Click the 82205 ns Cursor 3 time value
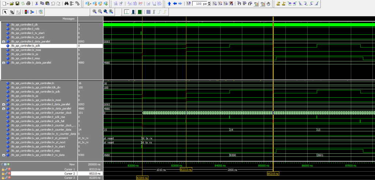This screenshot has height=180, width=375. tap(94, 178)
